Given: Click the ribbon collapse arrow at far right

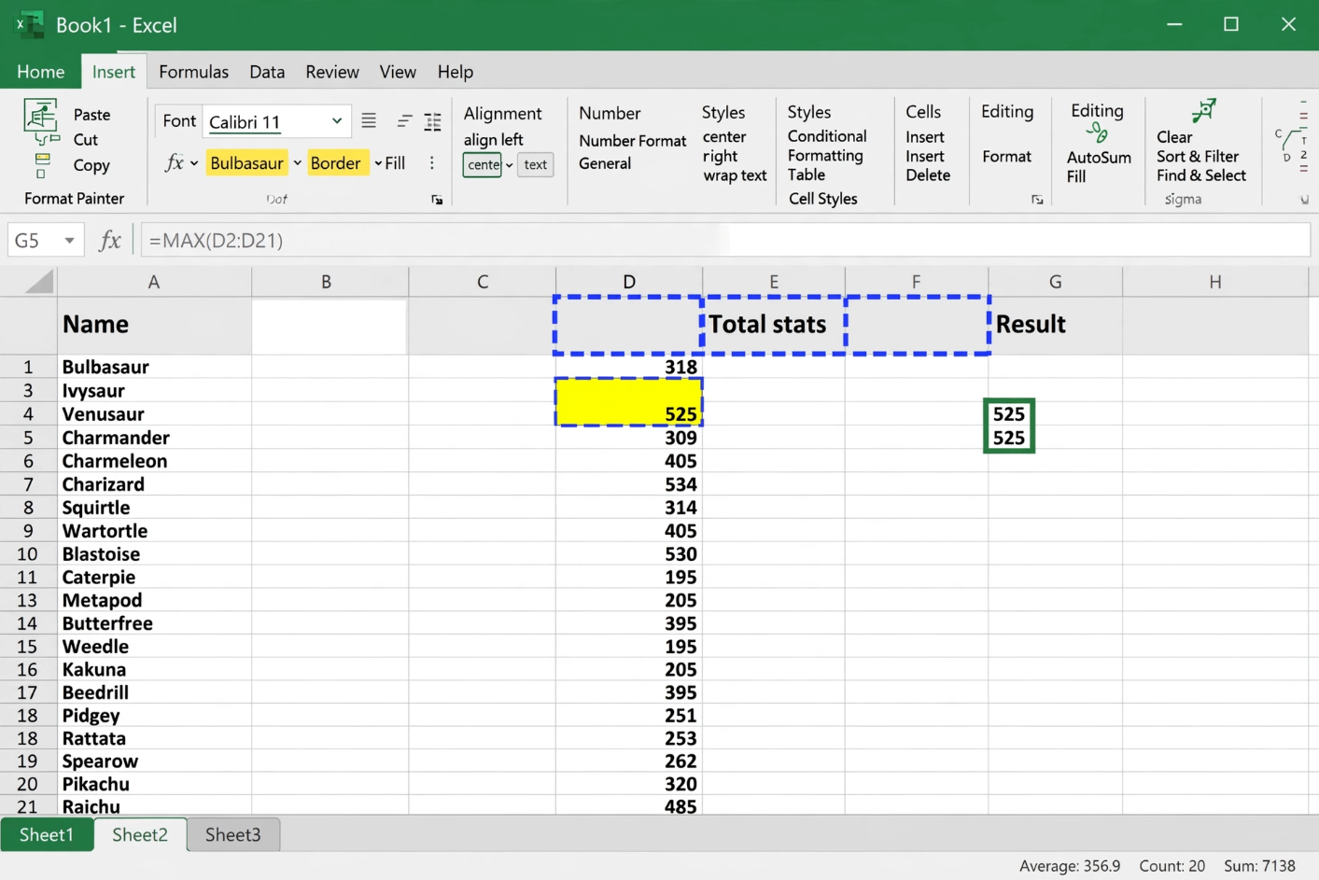Looking at the screenshot, I should pos(1304,200).
